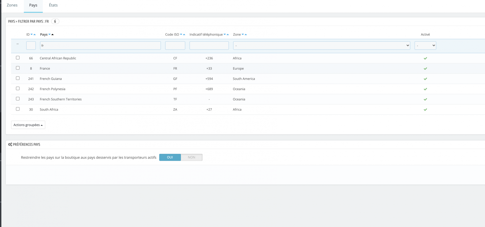
Task: Sort Indicatif téléphonique ascending arrow
Action: pyautogui.click(x=228, y=34)
